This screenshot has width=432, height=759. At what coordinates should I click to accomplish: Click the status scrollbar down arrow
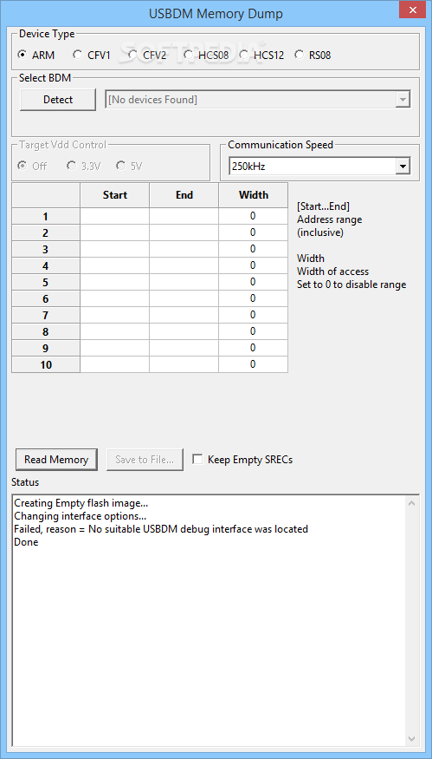(412, 739)
